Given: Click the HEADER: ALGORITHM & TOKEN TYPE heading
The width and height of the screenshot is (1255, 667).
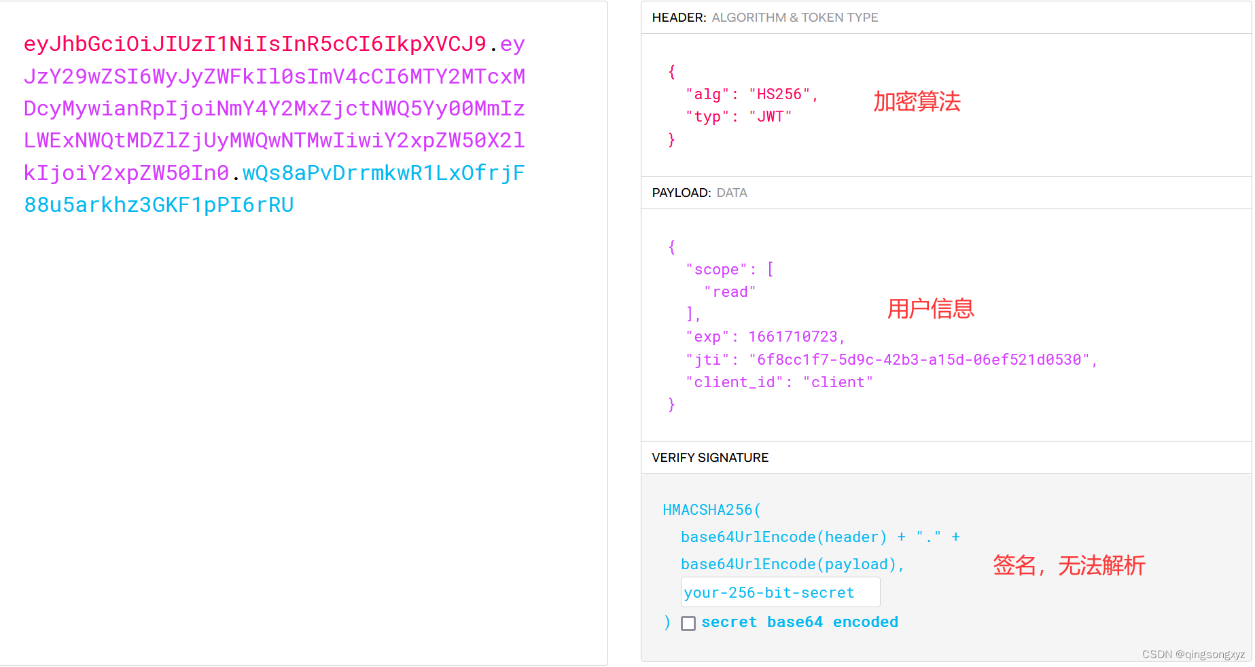Looking at the screenshot, I should [x=765, y=18].
